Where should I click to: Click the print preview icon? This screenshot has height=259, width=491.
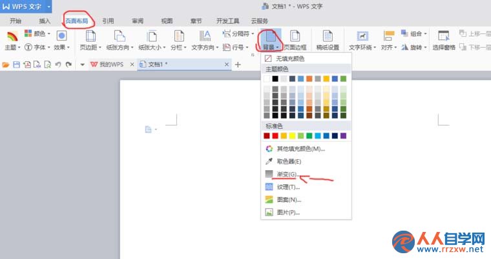[48, 64]
